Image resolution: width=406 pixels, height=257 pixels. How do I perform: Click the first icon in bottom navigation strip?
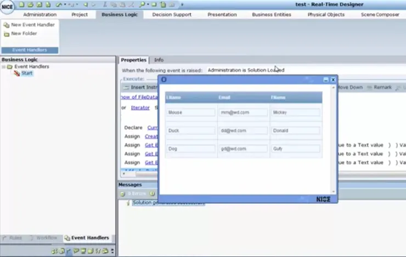pyautogui.click(x=54, y=251)
